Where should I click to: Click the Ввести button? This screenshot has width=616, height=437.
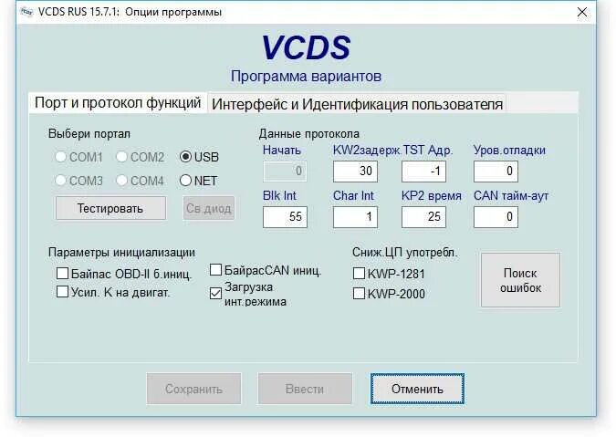coord(305,389)
